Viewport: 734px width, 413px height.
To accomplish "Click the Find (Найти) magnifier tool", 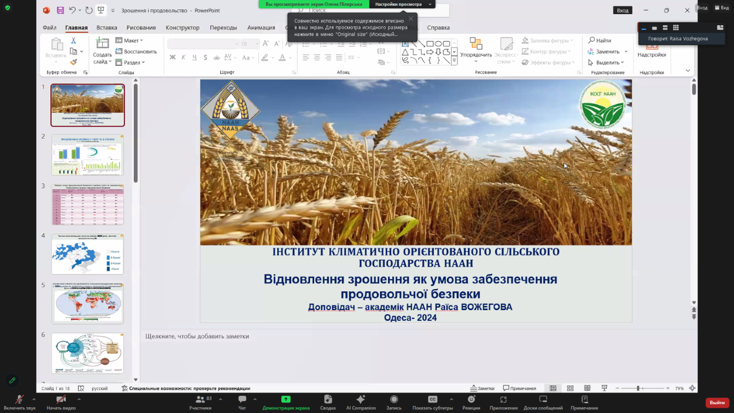I will pos(600,41).
